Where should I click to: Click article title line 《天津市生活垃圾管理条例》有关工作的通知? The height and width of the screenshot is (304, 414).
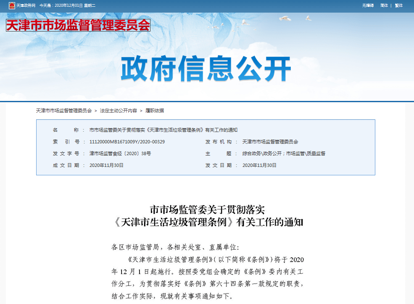pyautogui.click(x=208, y=222)
